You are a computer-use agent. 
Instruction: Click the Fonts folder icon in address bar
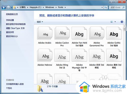[15, 7]
